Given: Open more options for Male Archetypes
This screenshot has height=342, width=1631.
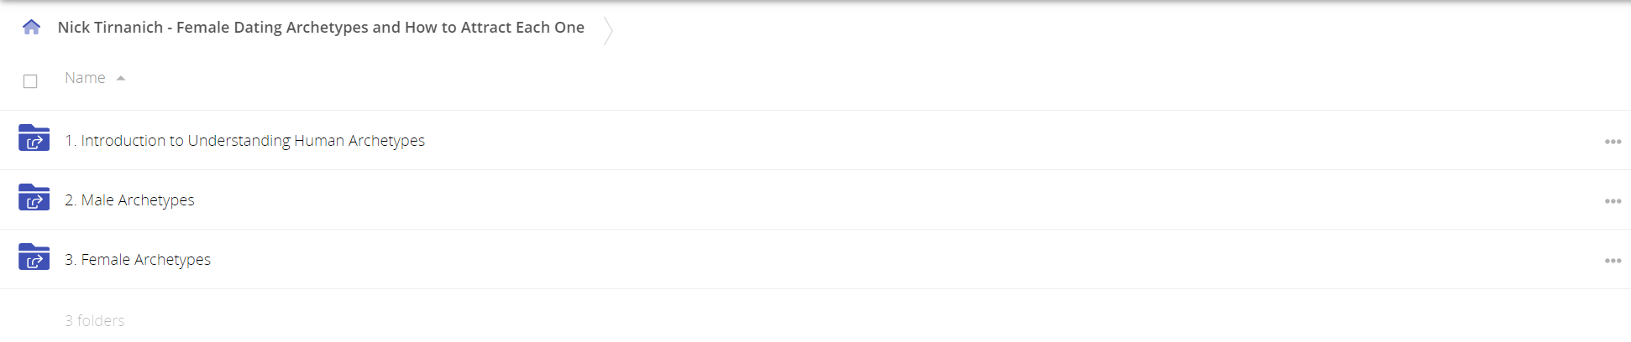Looking at the screenshot, I should 1613,201.
